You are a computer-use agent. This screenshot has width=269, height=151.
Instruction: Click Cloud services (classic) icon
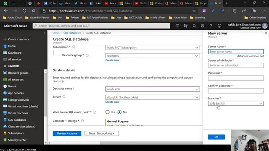(x=5, y=126)
